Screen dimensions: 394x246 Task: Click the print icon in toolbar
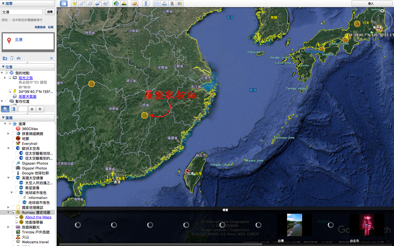point(164,4)
